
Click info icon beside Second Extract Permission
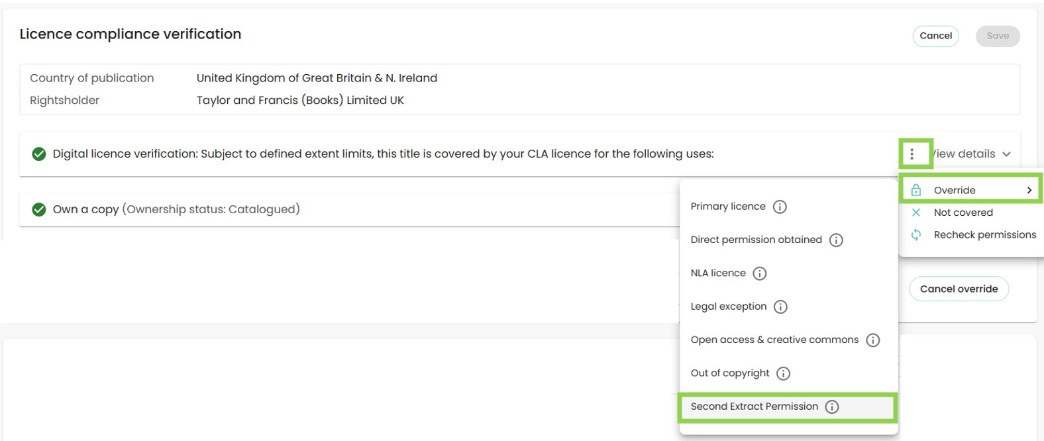tap(832, 407)
